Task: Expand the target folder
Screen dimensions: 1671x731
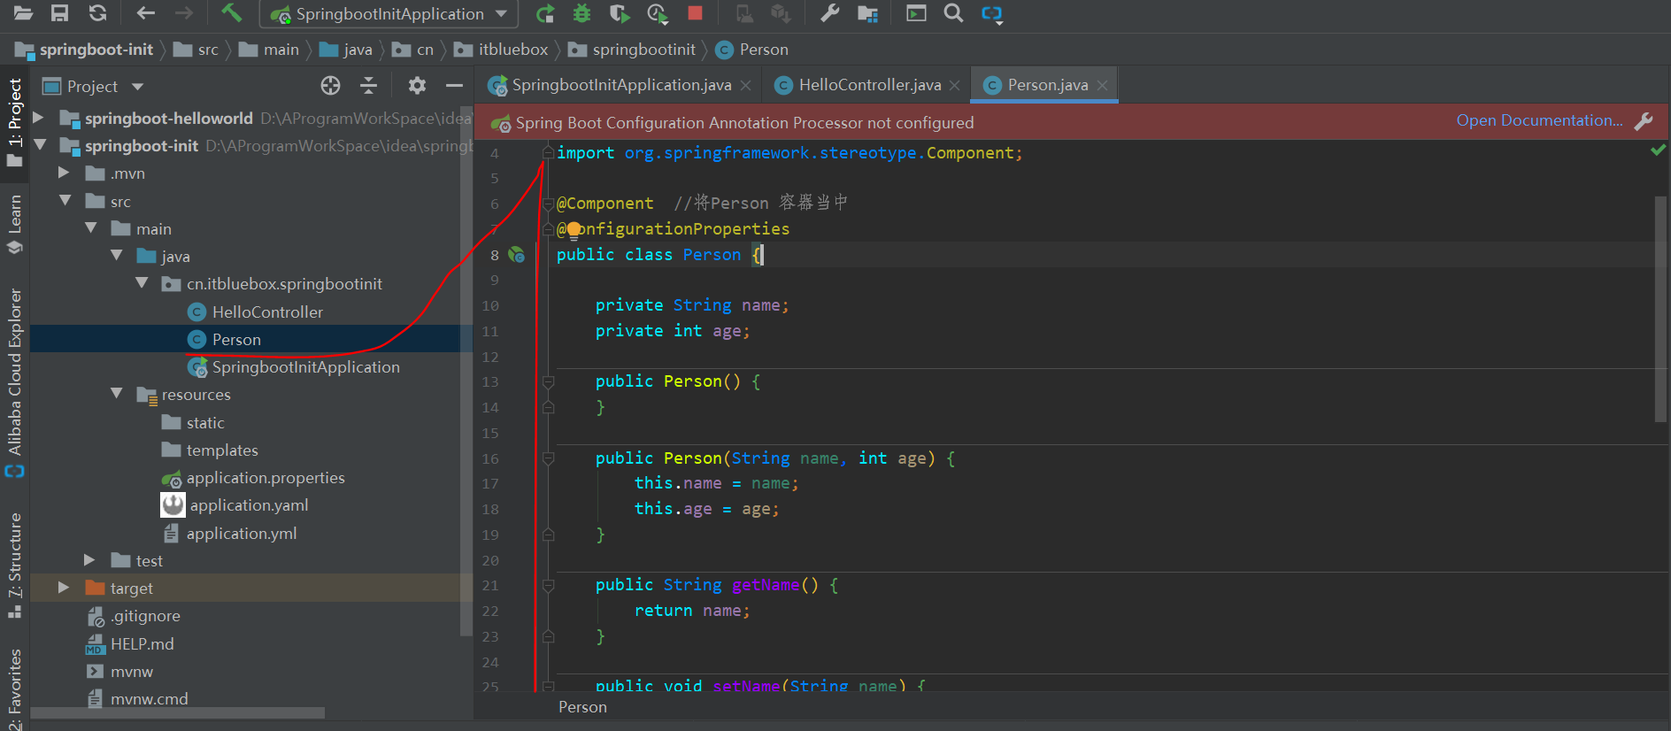Action: click(64, 587)
